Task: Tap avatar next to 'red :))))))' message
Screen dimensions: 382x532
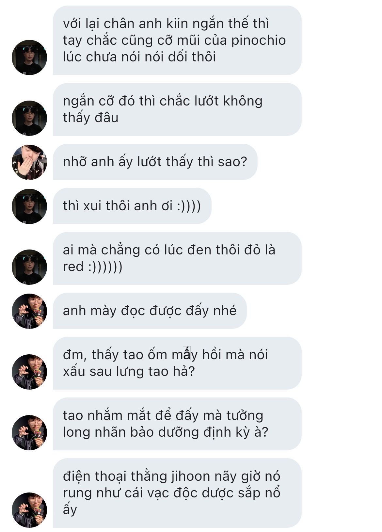Action: 29,267
